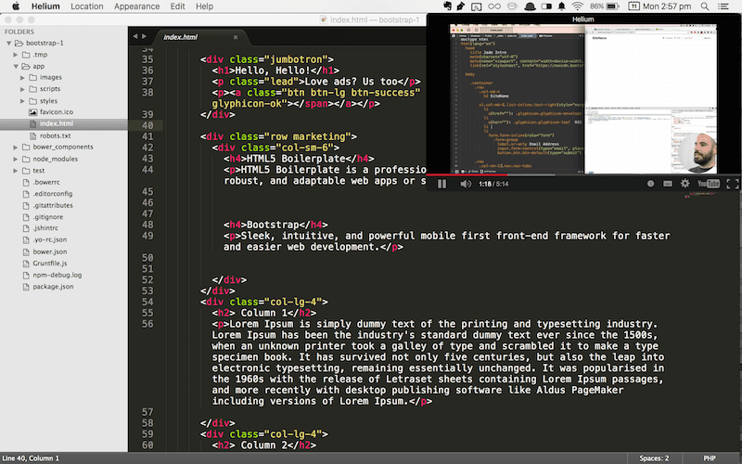Viewport: 742px width, 464px height.
Task: Expand the styles folder
Action: [22, 101]
